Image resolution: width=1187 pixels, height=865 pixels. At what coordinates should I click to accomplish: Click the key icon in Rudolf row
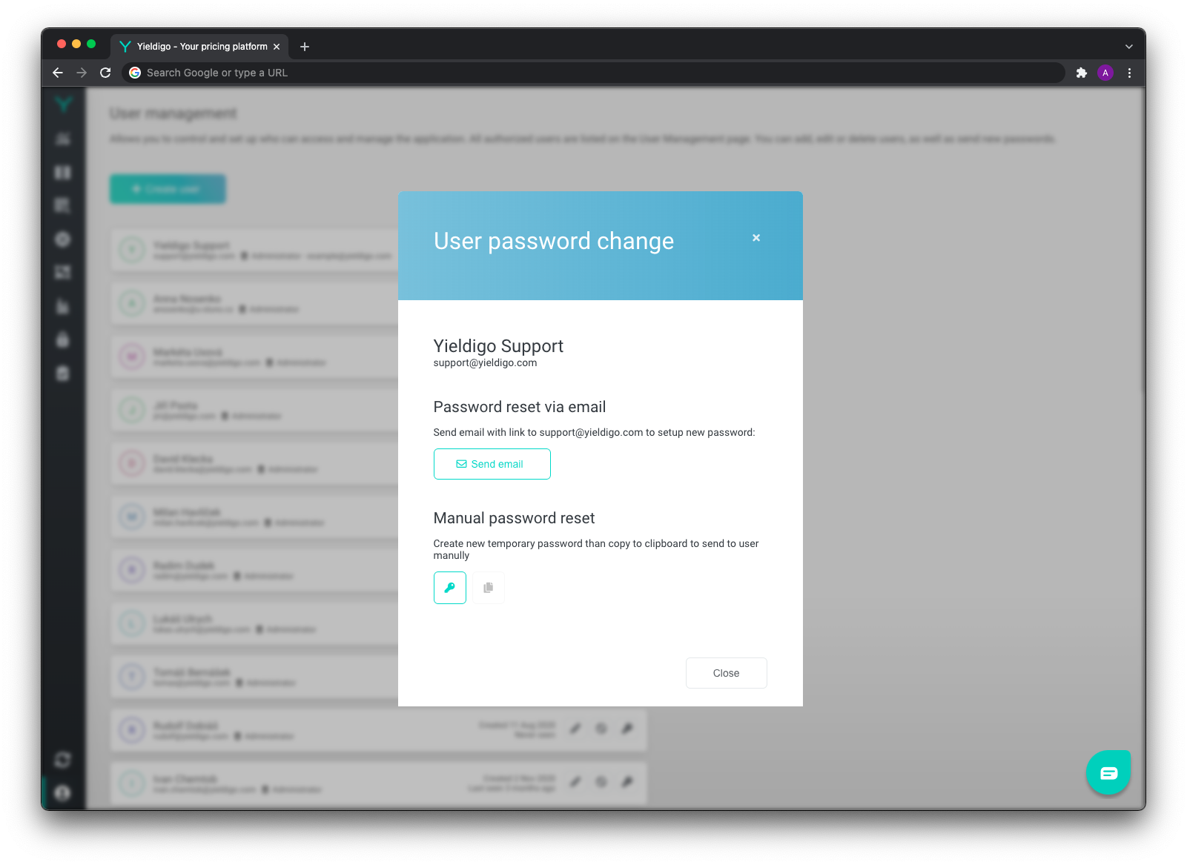(x=627, y=729)
